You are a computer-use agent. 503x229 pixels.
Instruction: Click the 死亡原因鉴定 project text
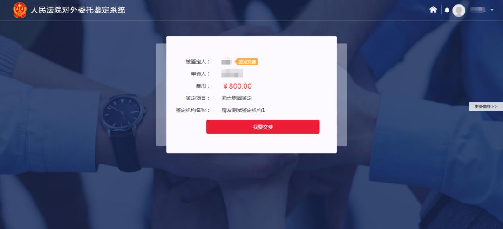point(237,98)
